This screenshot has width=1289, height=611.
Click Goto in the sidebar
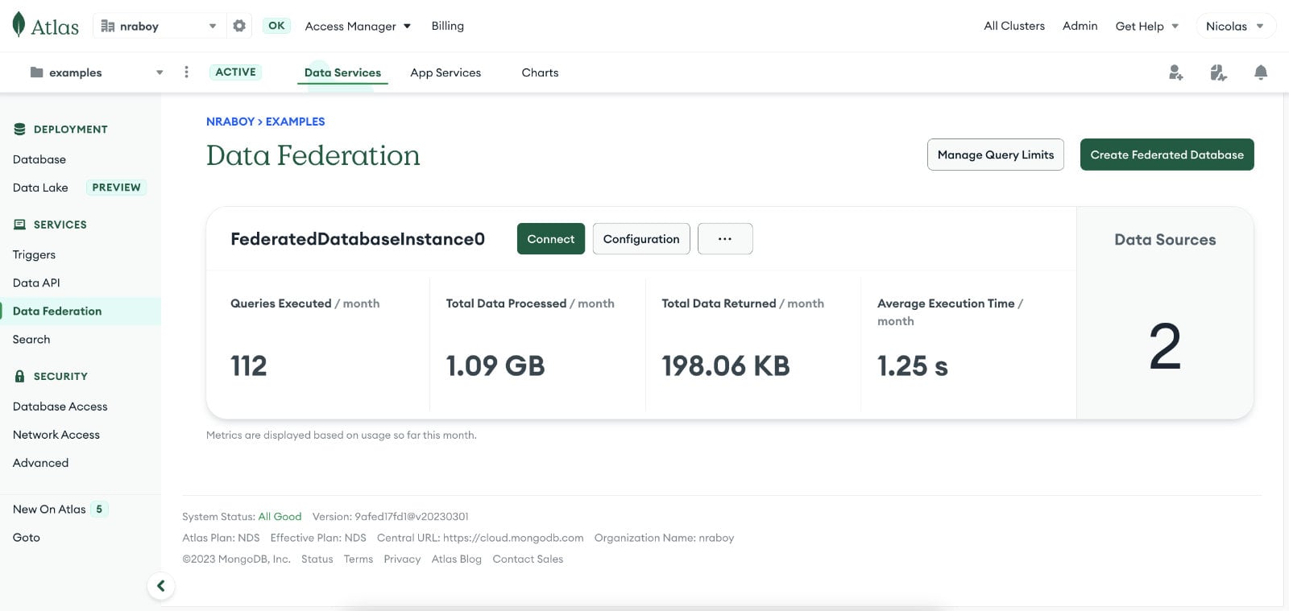pyautogui.click(x=27, y=537)
